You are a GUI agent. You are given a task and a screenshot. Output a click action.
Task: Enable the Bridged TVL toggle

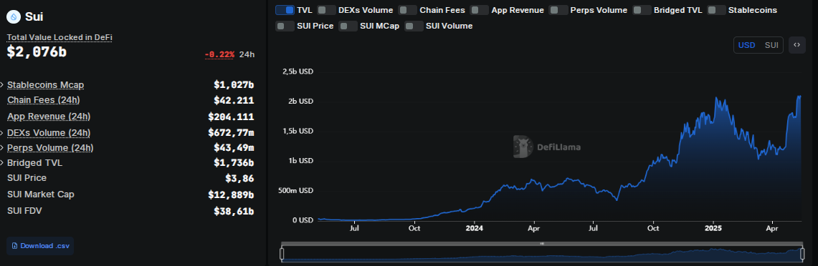coord(642,10)
